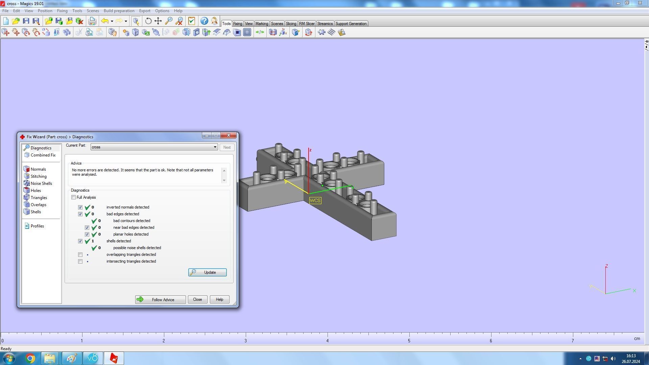Open the Build preparation menu
Screen dimensions: 649x365
pyautogui.click(x=119, y=11)
